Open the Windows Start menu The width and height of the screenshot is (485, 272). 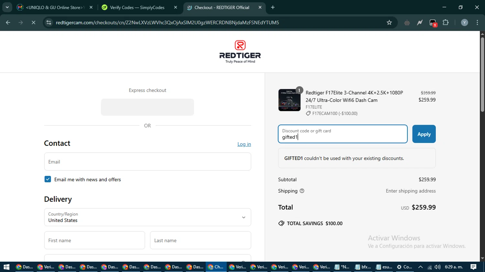pos(6,267)
